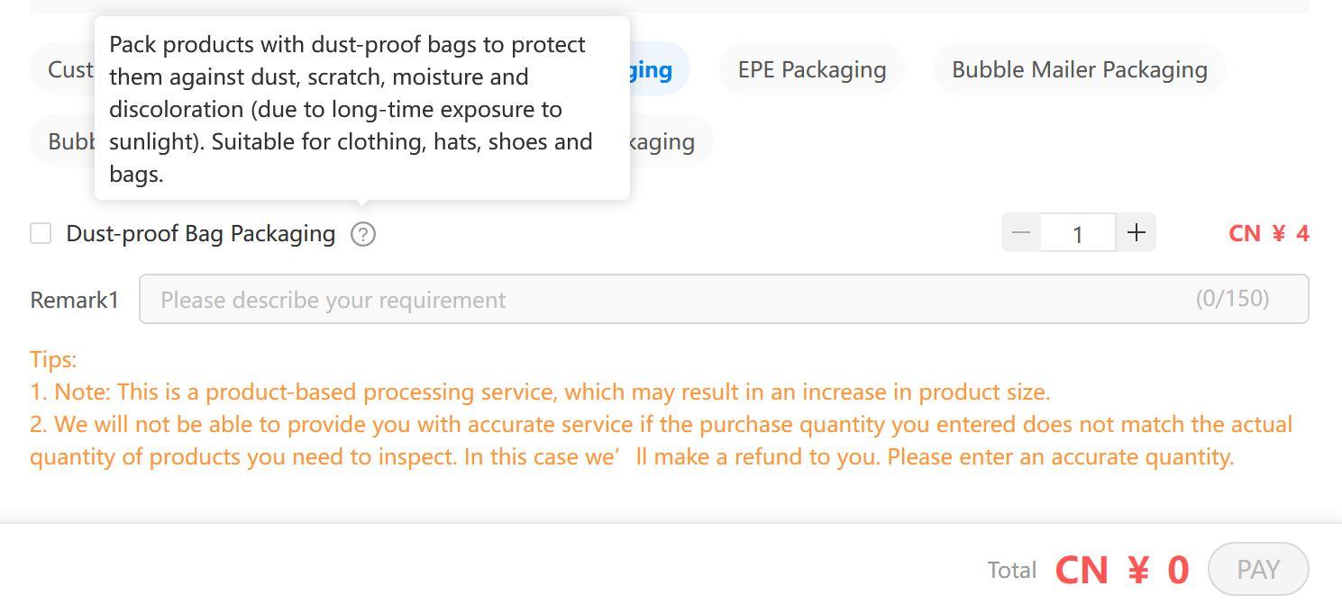The height and width of the screenshot is (604, 1342).
Task: Select the Bubble Mailer Packaging option
Action: [x=1080, y=69]
